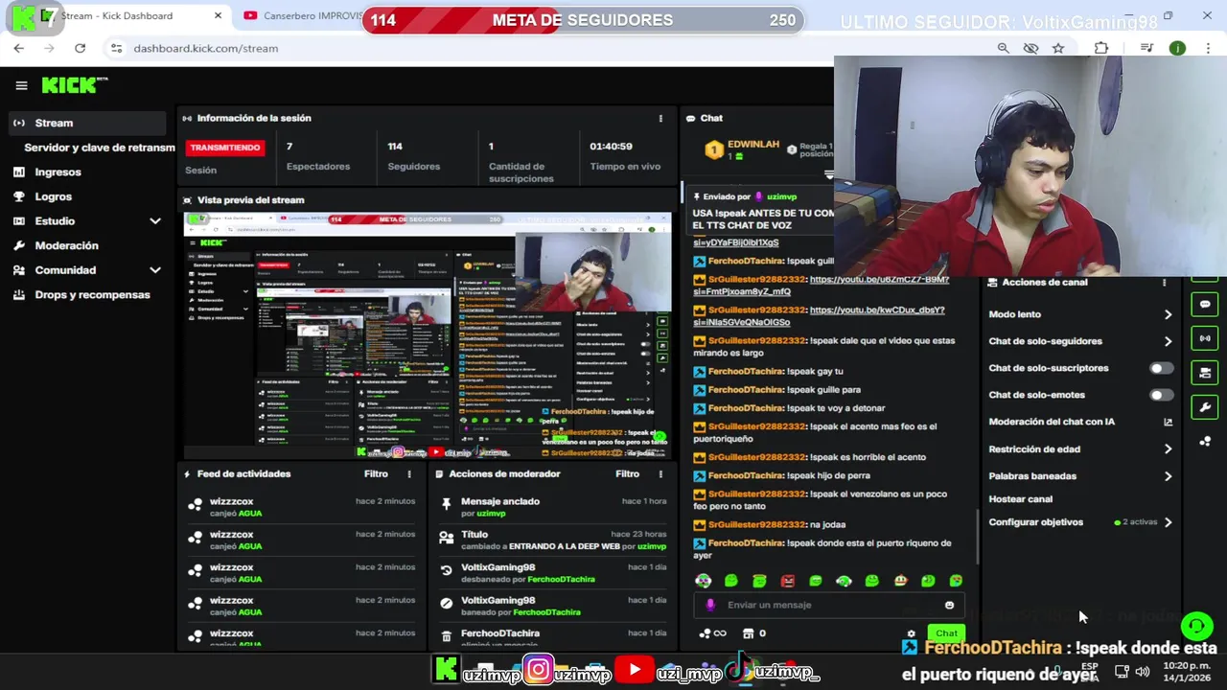Open browser extensions puzzle icon
Viewport: 1227px width, 690px height.
(x=1101, y=48)
